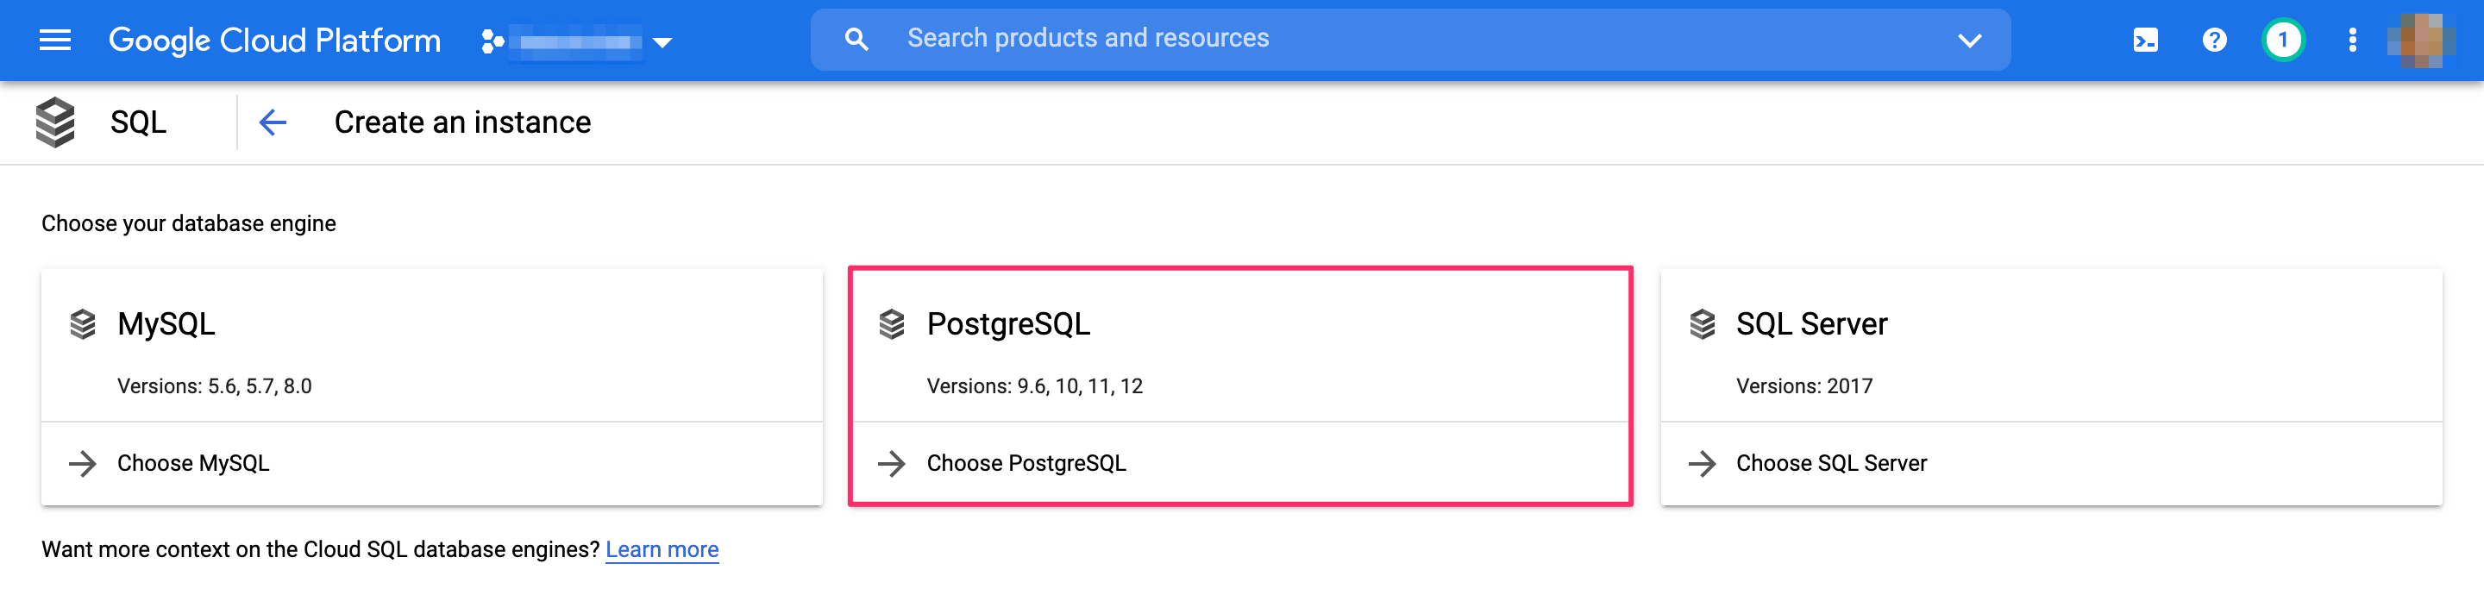
Task: Open the project selector dropdown
Action: pos(579,41)
